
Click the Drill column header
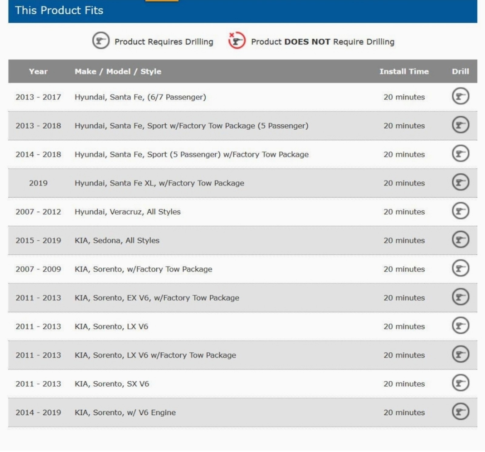click(x=460, y=71)
